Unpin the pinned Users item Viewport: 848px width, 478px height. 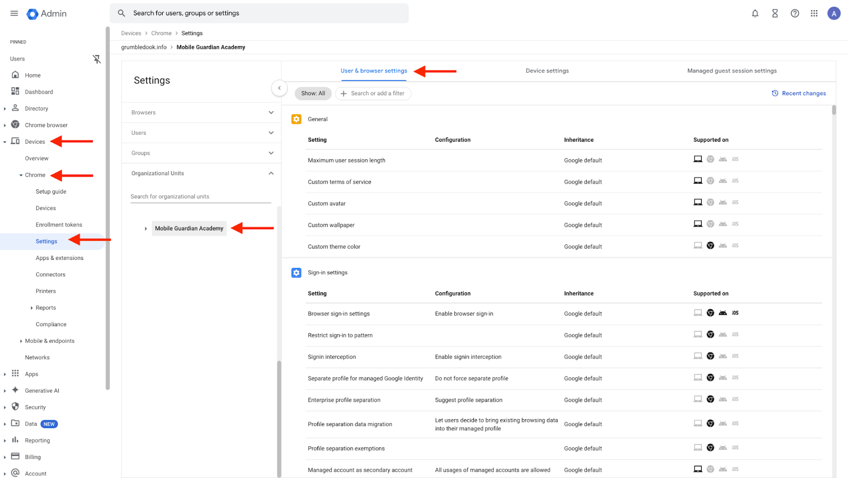click(96, 59)
